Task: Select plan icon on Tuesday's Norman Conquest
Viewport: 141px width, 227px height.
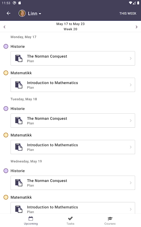Action: click(19, 121)
